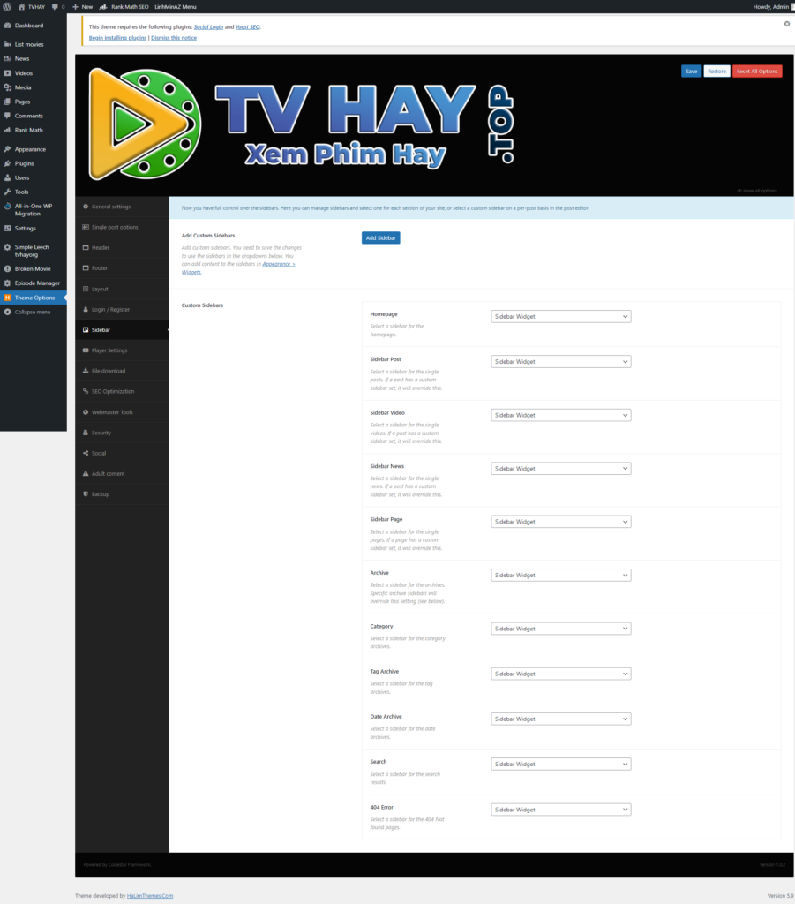Open the TVHAY site home icon
Image resolution: width=795 pixels, height=904 pixels.
click(x=22, y=7)
